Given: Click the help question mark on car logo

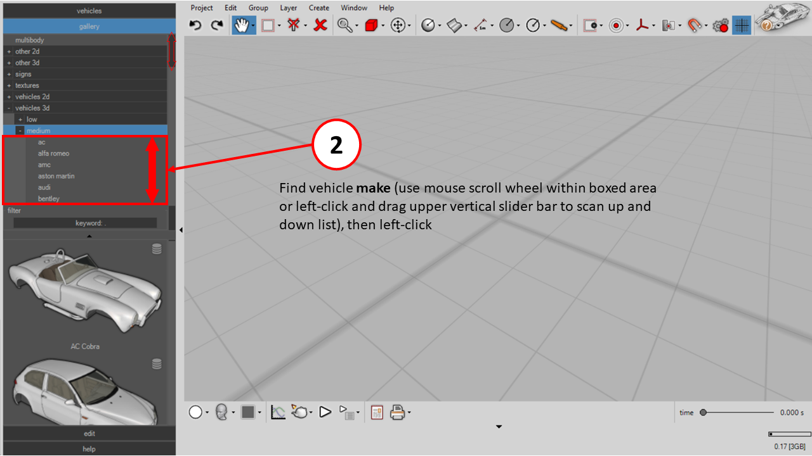Looking at the screenshot, I should pyautogui.click(x=766, y=26).
